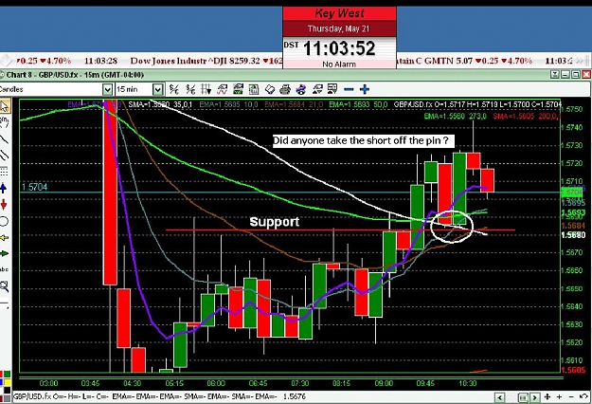Image resolution: width=592 pixels, height=404 pixels.
Task: Open the Candles chart type dropdown
Action: pos(108,89)
